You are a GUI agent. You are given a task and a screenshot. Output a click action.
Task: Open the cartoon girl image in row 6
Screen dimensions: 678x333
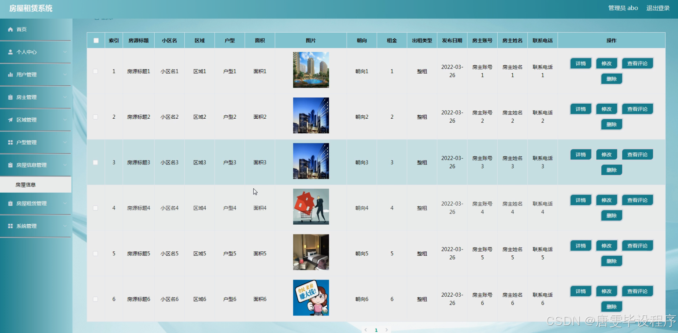pyautogui.click(x=311, y=298)
